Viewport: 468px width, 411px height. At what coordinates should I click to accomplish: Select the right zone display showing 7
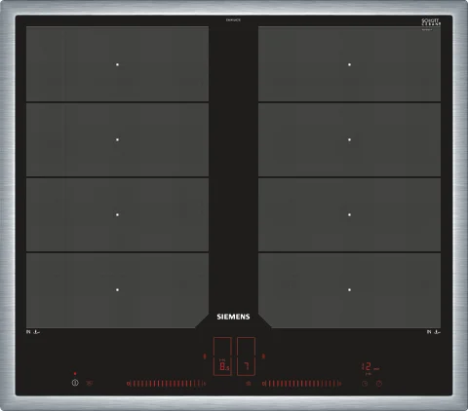246,356
